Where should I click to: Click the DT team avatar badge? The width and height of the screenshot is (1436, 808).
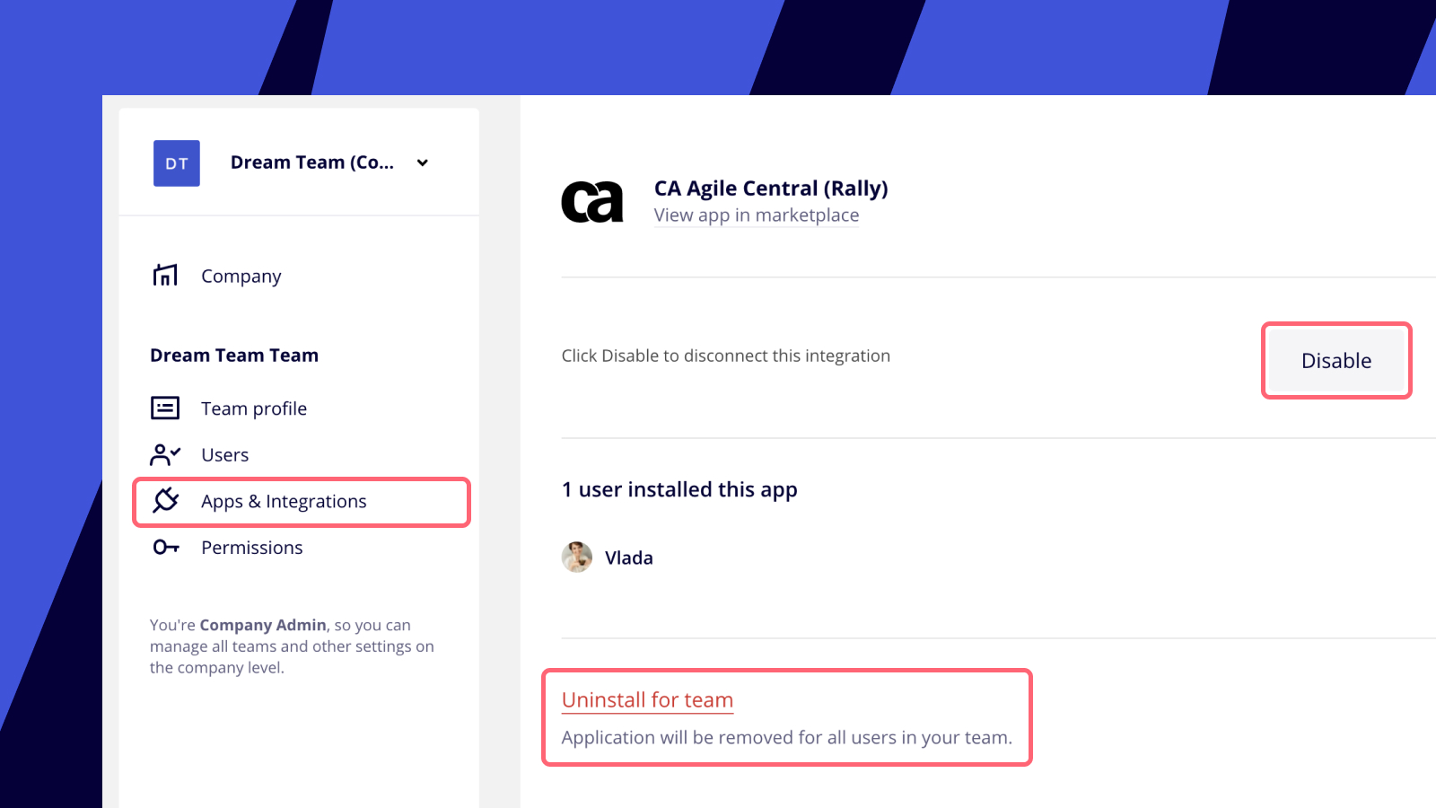[177, 163]
